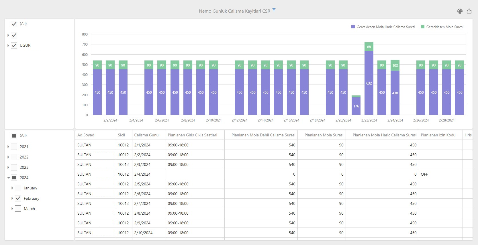
Task: Click the Gerceklesen Mola Haric Calisma Suresi legend label
Action: 386,27
